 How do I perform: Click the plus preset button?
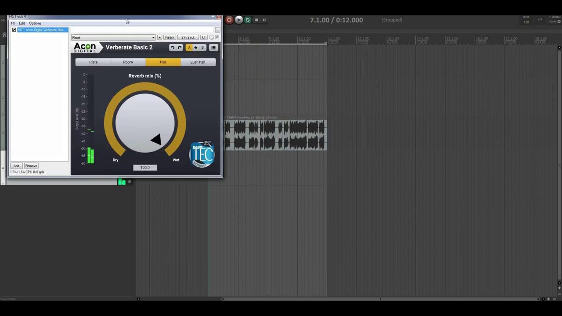coord(159,37)
